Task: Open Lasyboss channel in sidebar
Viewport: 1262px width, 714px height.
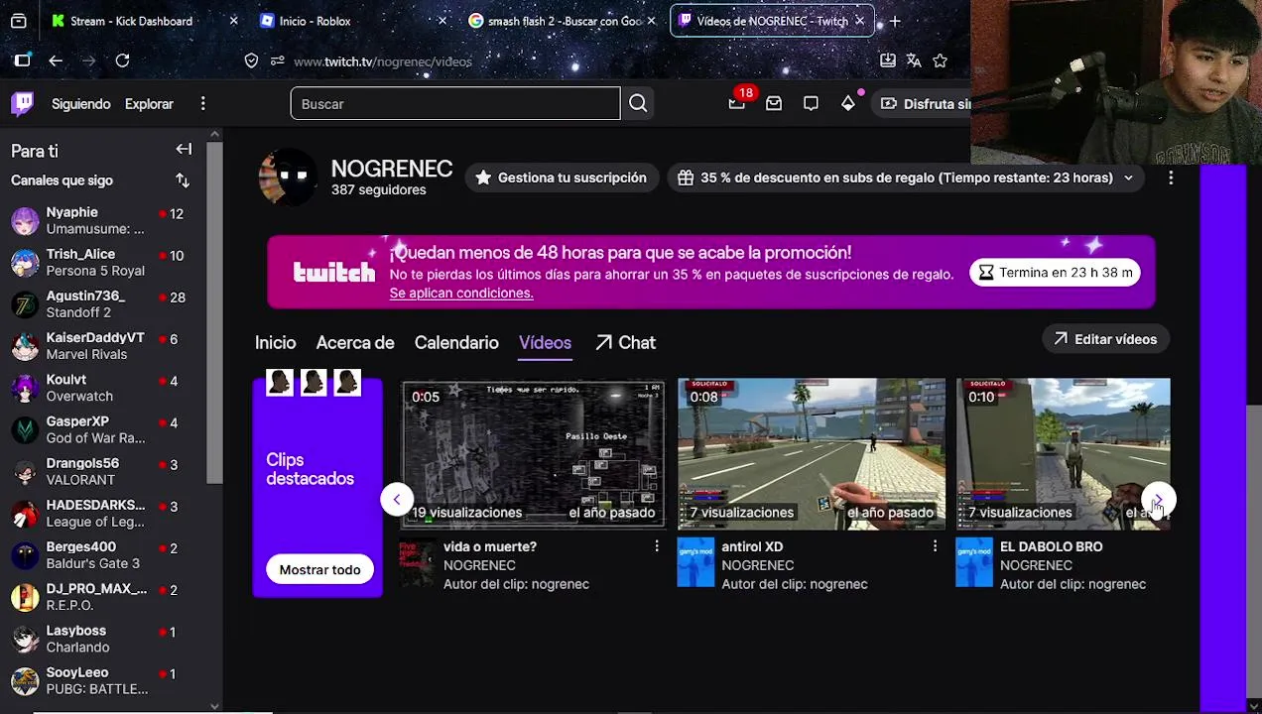Action: pyautogui.click(x=103, y=639)
